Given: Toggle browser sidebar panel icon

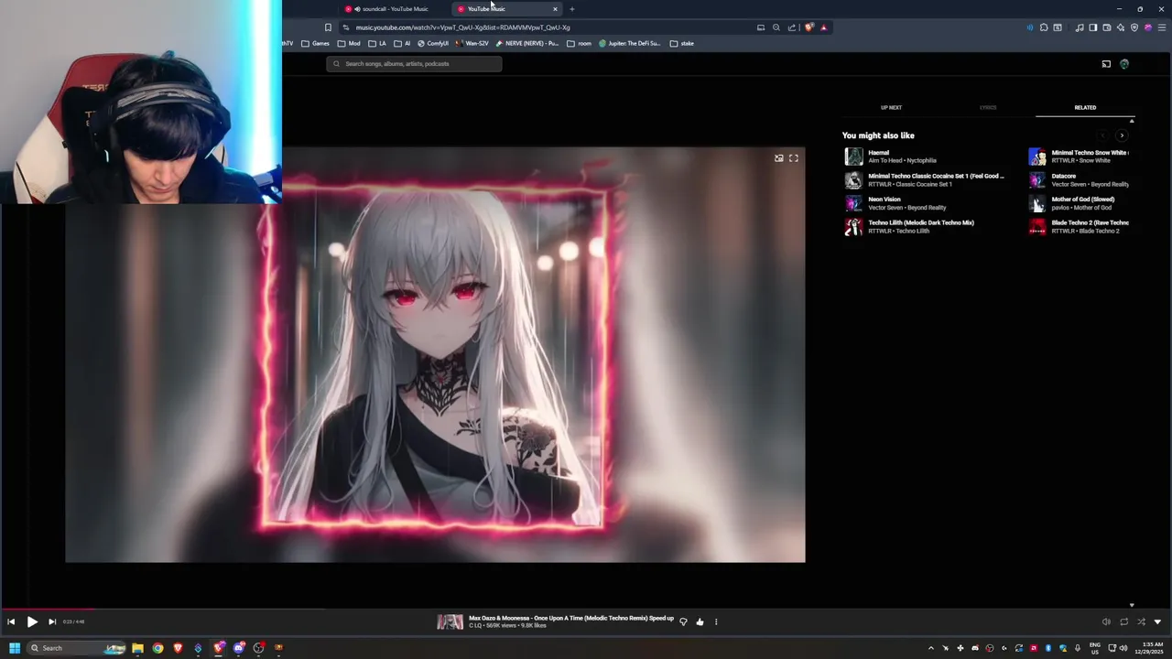Looking at the screenshot, I should click(x=1092, y=27).
